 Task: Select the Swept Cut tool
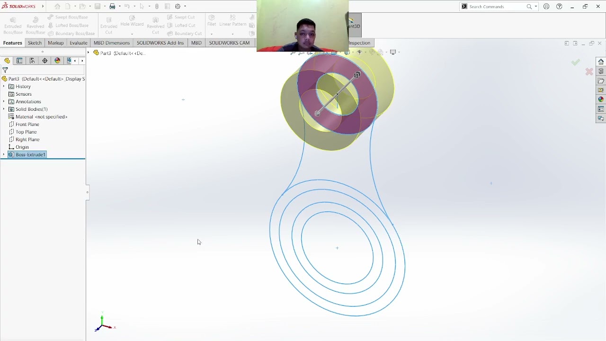(x=181, y=17)
